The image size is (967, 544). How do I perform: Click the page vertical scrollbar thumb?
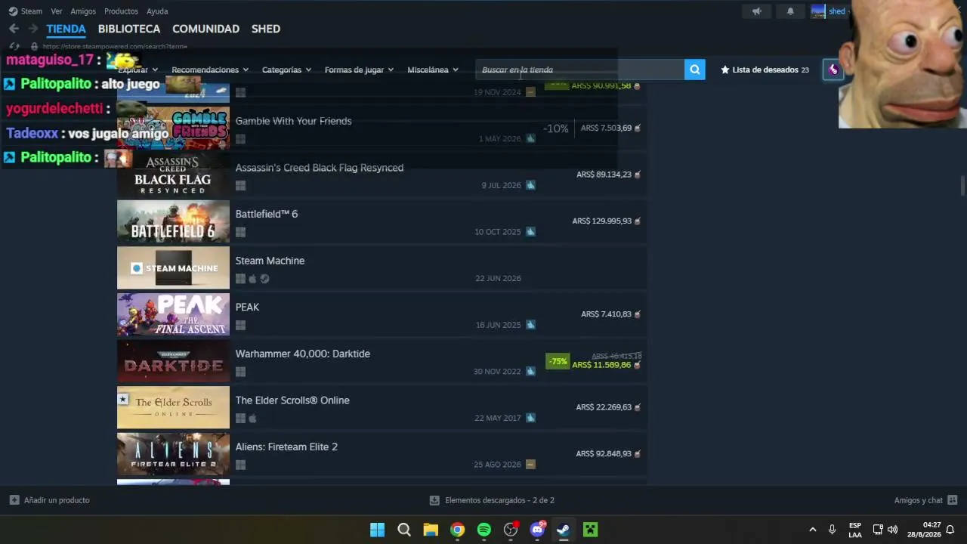tap(962, 185)
